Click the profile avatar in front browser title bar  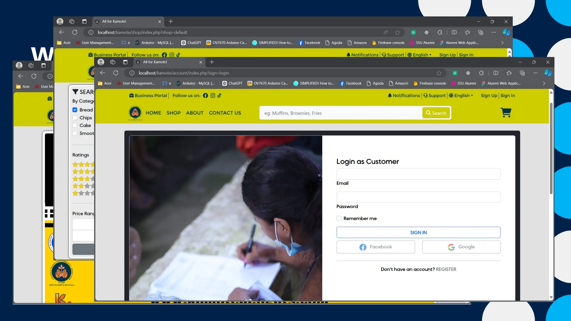pyautogui.click(x=101, y=62)
